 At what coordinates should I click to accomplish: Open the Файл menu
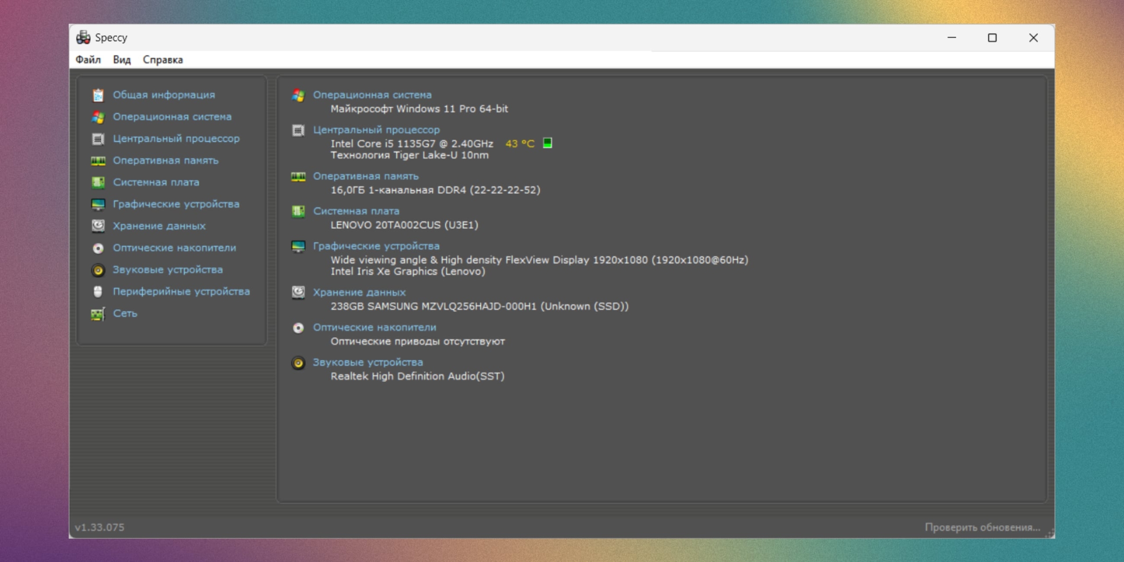pyautogui.click(x=88, y=60)
